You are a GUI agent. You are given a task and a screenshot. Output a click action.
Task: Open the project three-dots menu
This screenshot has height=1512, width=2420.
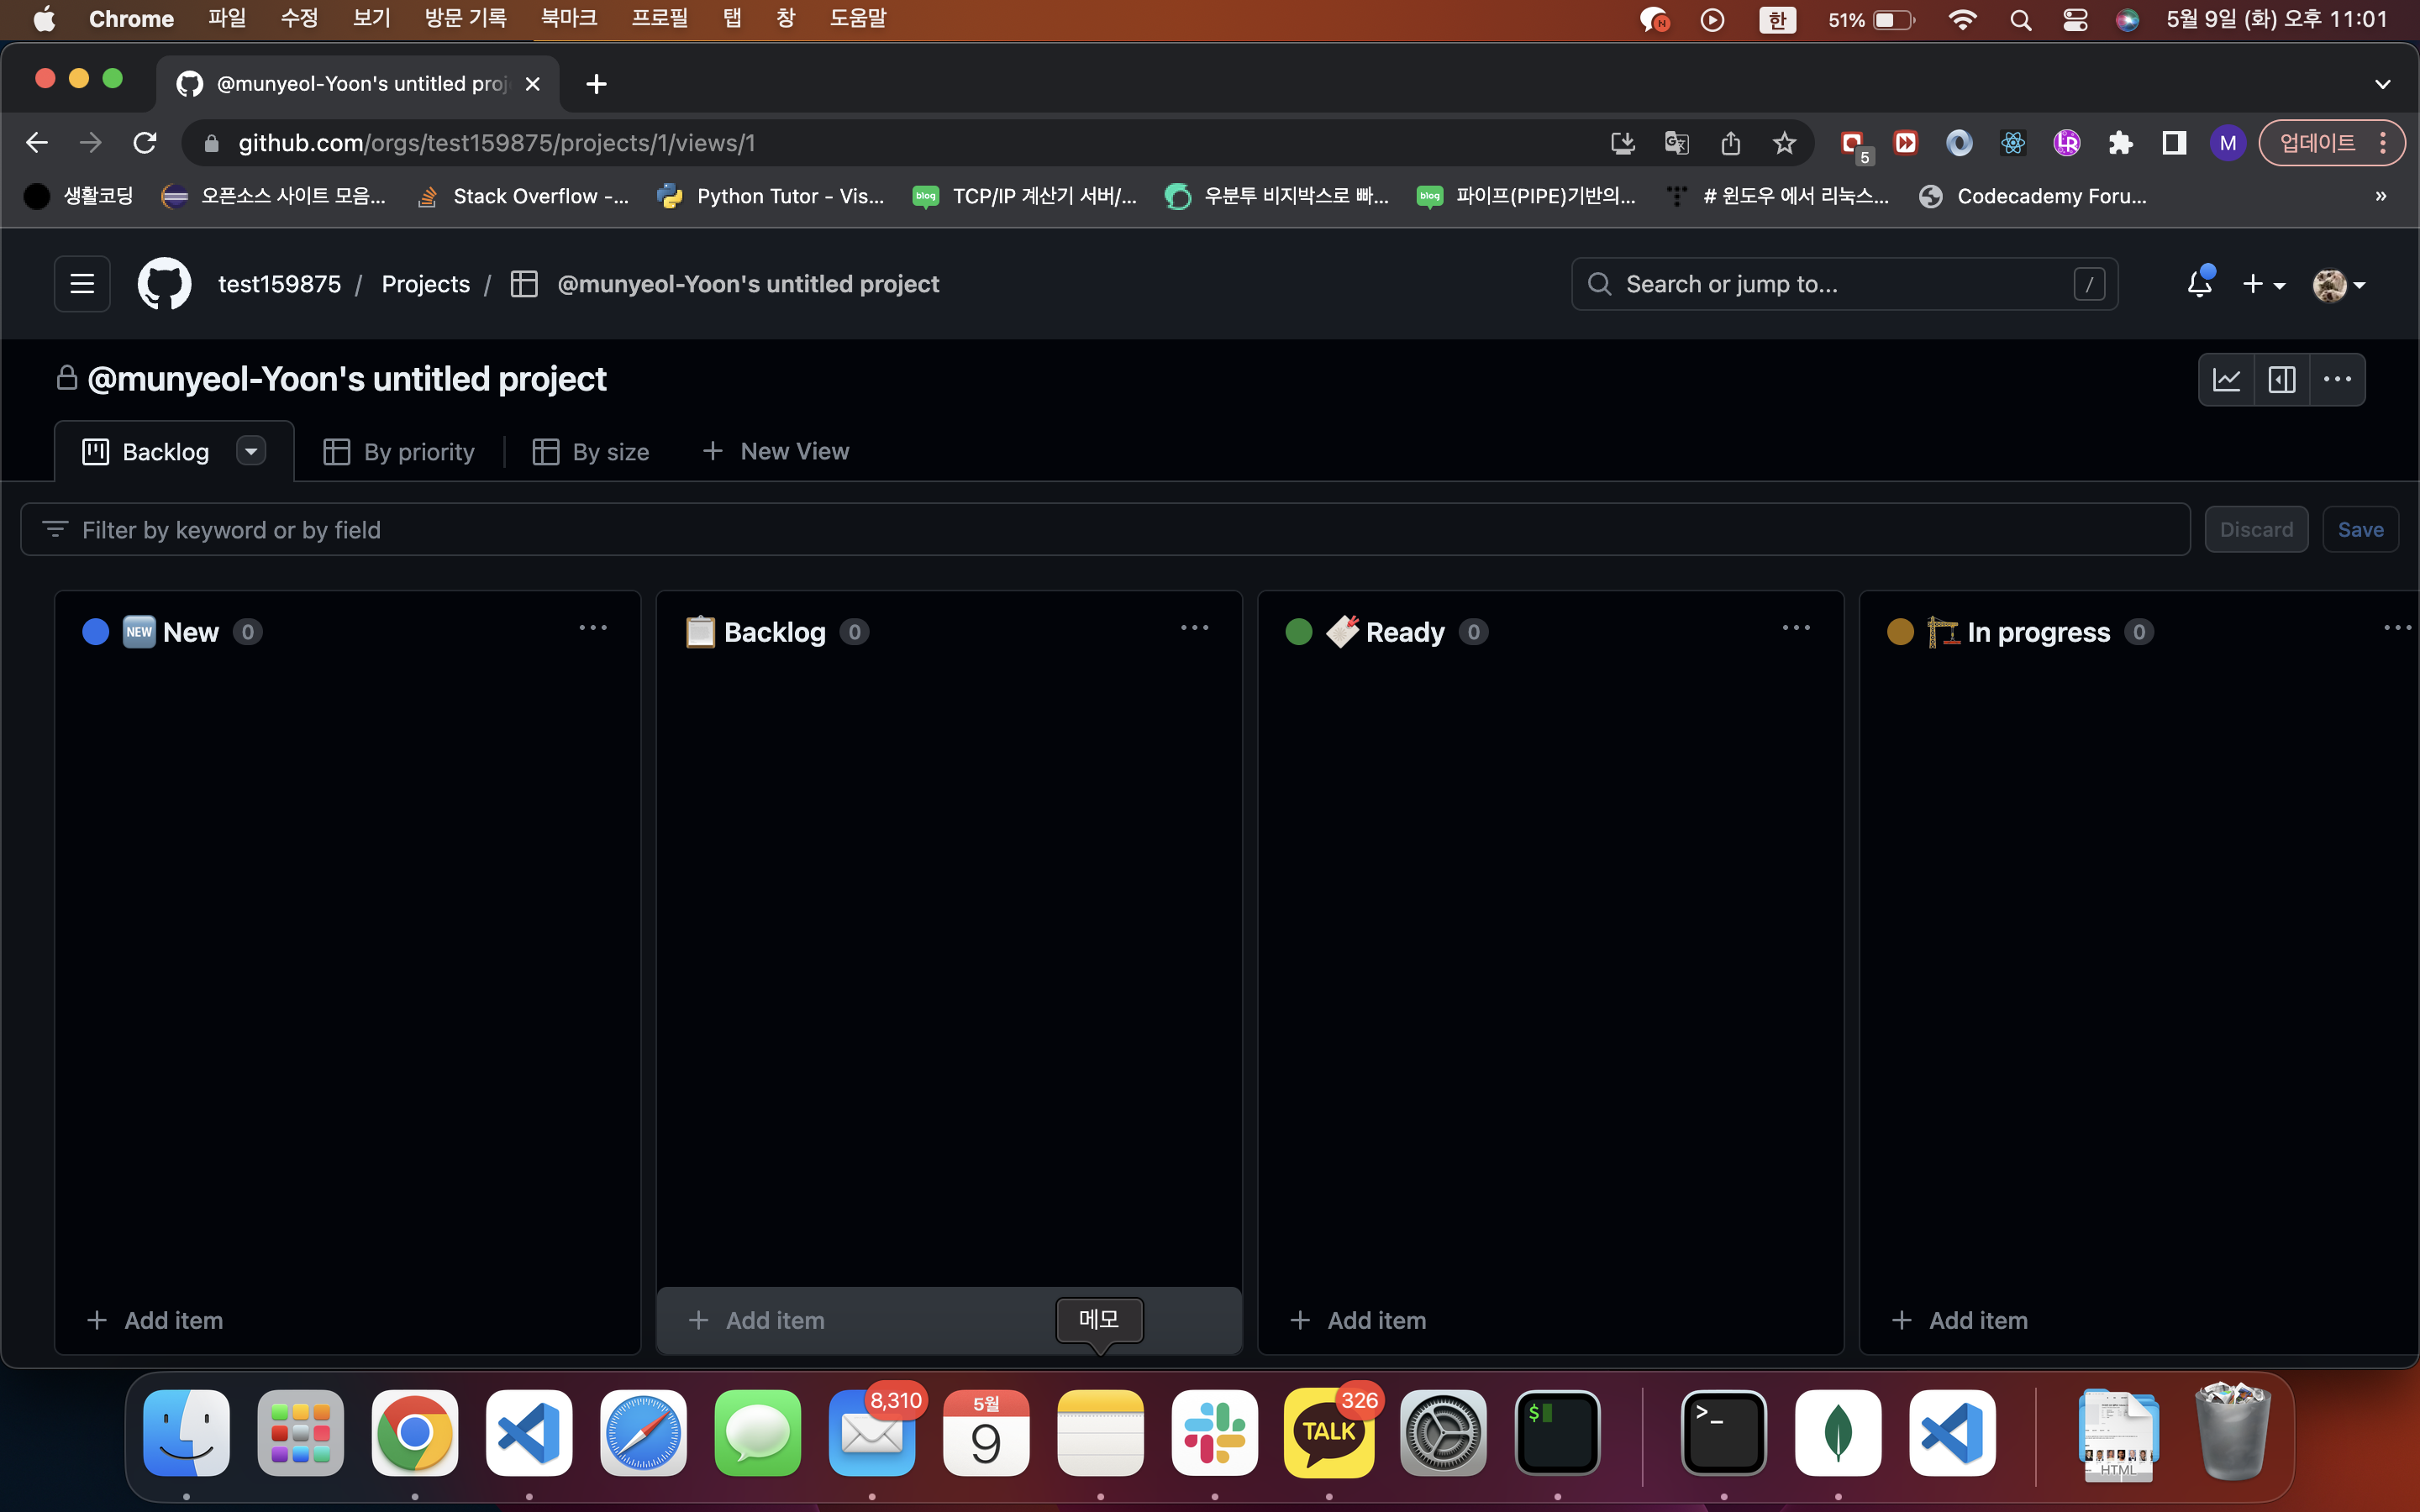click(x=2337, y=380)
